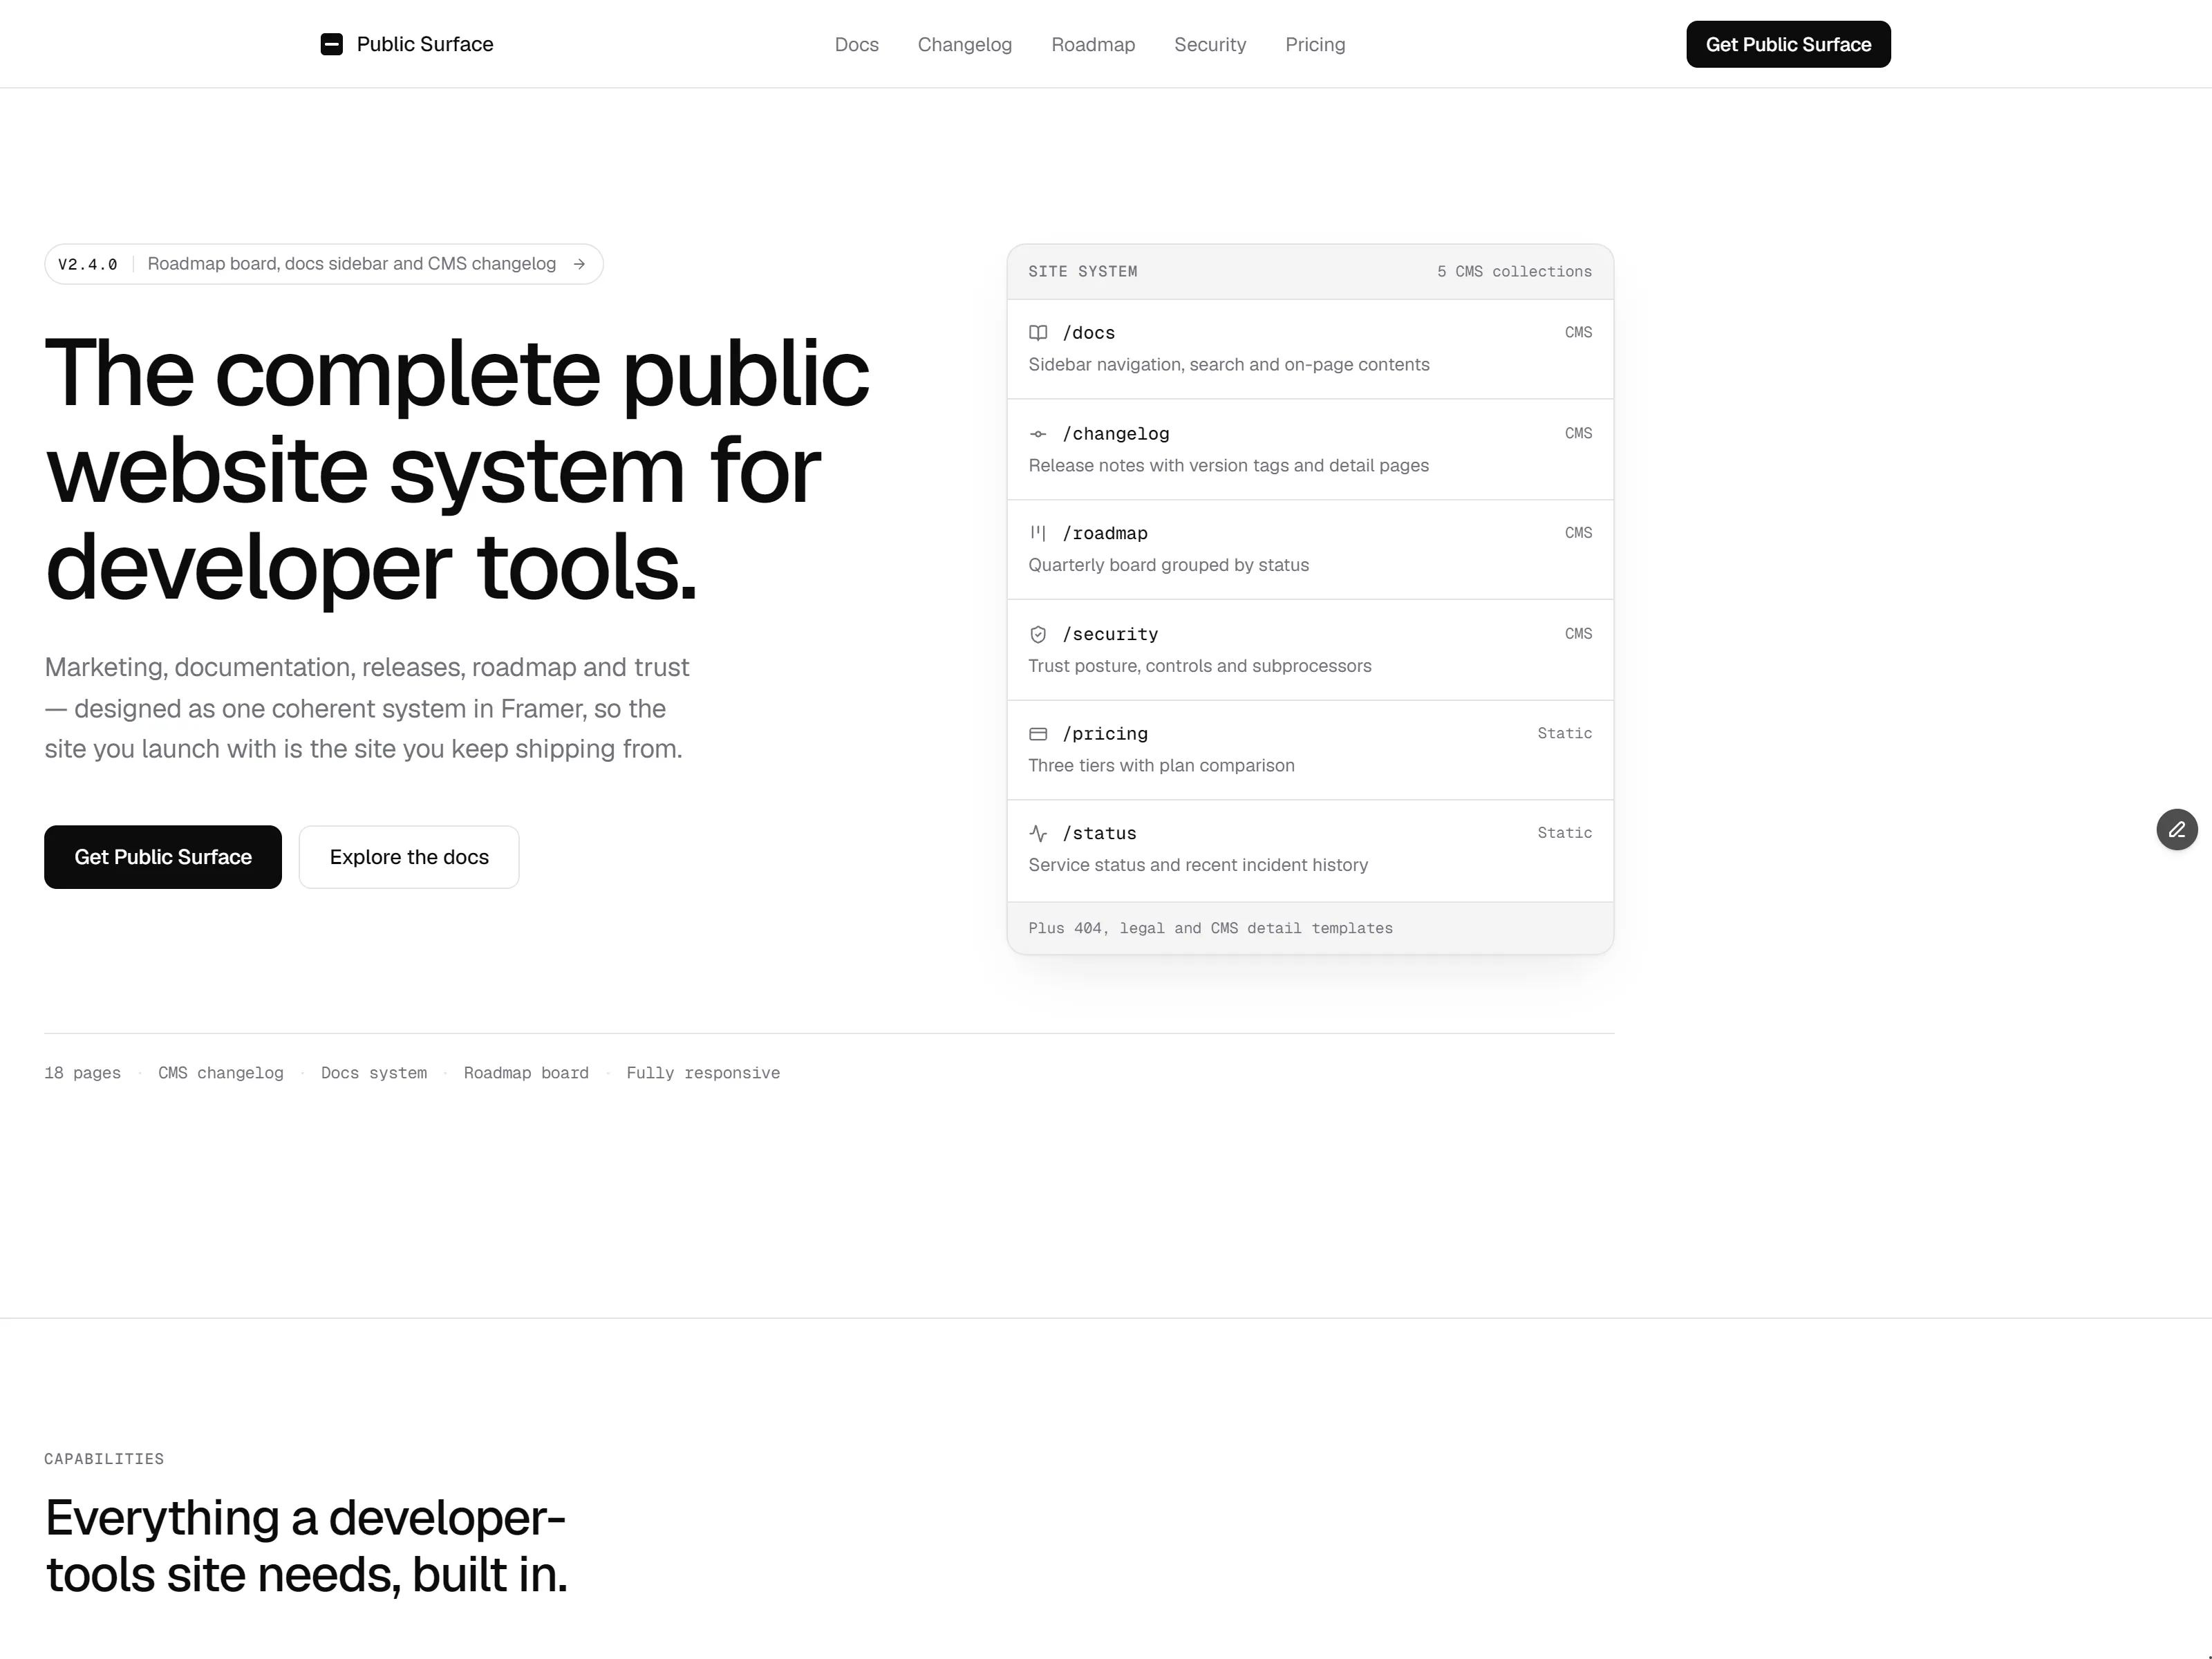
Task: Click the hero Get Public Surface button
Action: (x=163, y=857)
